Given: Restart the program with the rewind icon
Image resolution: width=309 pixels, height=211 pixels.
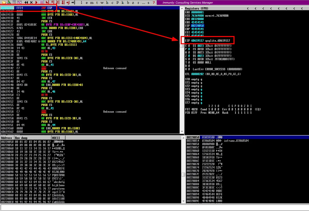Looking at the screenshot, I should coord(26,2).
